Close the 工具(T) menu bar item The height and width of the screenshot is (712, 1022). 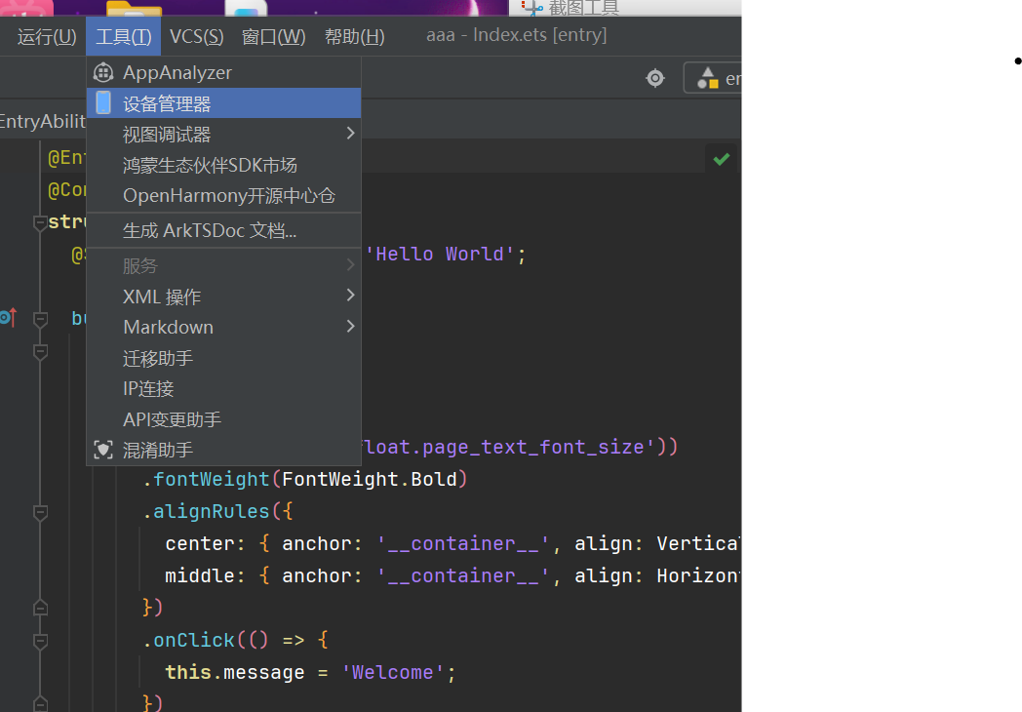123,36
